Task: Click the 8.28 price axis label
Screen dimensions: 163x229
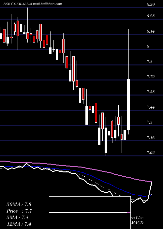Action: 151,16
